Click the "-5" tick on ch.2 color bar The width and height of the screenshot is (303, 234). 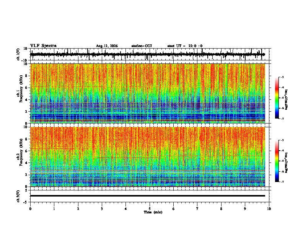coord(282,161)
